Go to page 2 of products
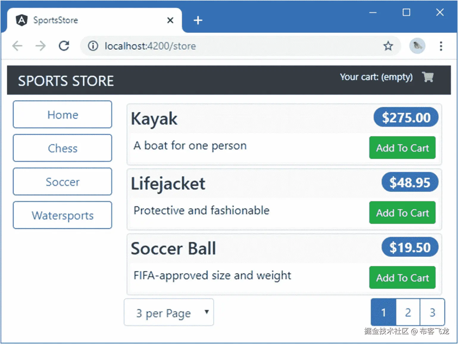The height and width of the screenshot is (344, 458). (408, 312)
